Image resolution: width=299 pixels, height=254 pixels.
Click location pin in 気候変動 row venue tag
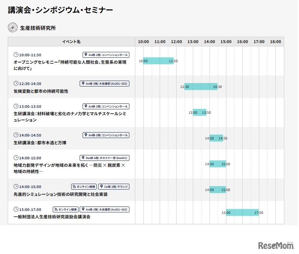tap(83, 84)
